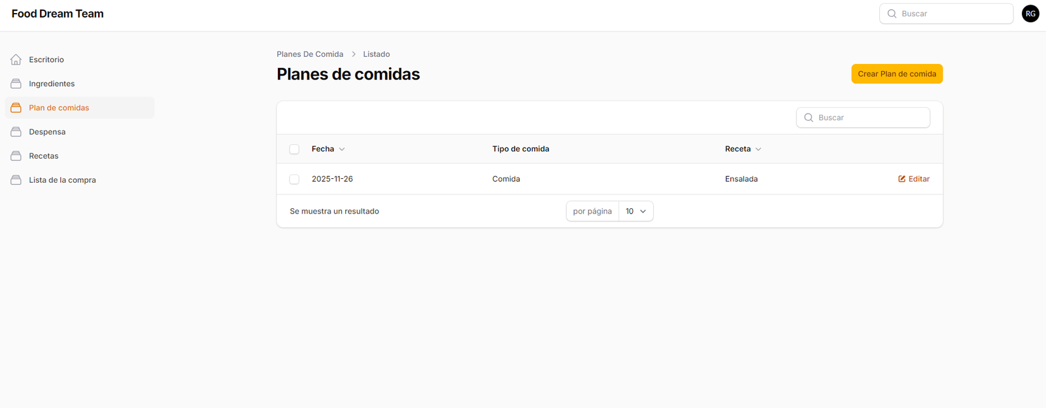Open the Ensalada recipe cell
Viewport: 1046px width, 408px height.
coord(741,179)
